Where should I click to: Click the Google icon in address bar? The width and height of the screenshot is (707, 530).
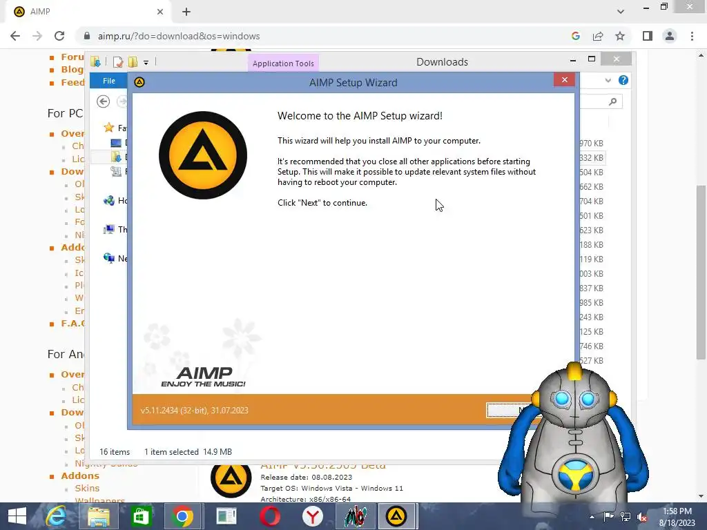575,36
